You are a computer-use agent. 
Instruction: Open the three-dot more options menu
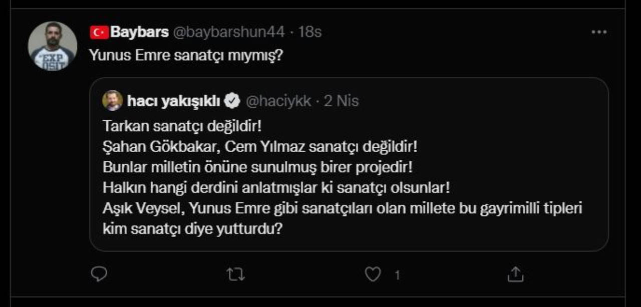[599, 33]
